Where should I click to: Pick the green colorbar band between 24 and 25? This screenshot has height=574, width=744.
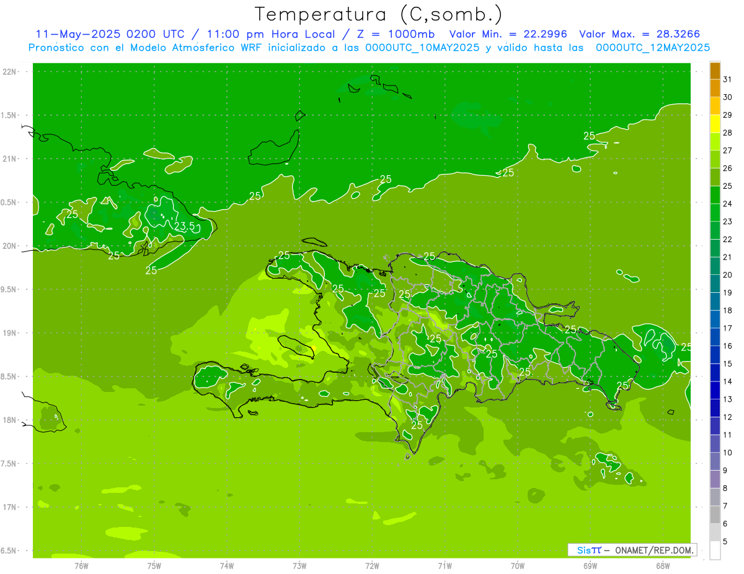coord(715,195)
